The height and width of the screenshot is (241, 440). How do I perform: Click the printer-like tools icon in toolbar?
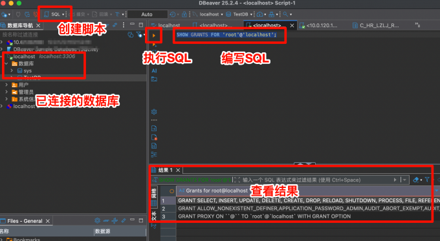coord(272,14)
